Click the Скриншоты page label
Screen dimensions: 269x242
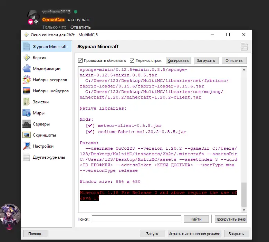click(x=44, y=135)
